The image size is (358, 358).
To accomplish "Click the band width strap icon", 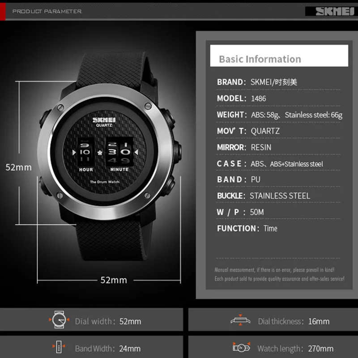I will (59, 347).
